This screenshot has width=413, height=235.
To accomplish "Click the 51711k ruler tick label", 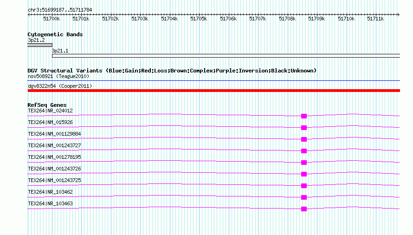I will [x=375, y=19].
